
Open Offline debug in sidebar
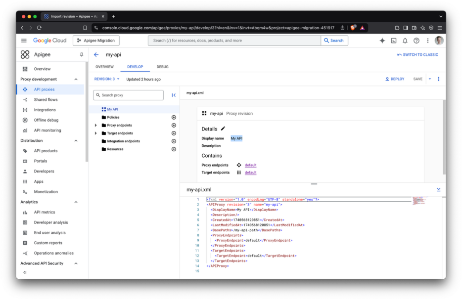coord(50,120)
